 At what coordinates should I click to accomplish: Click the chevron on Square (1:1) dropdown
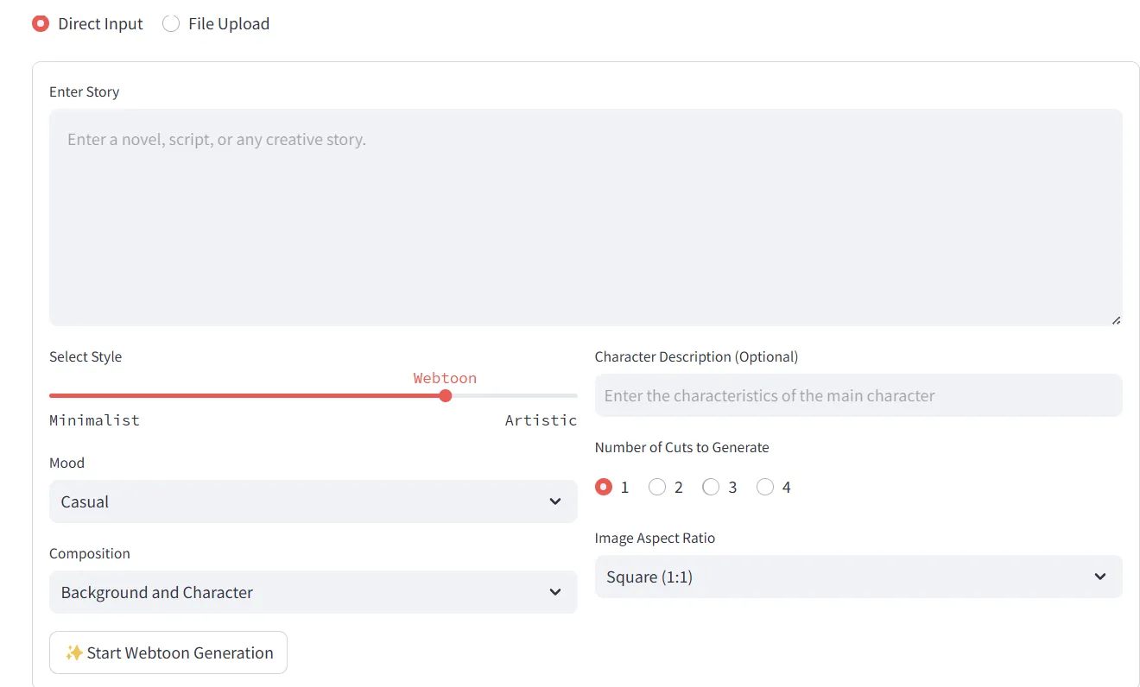(1100, 577)
